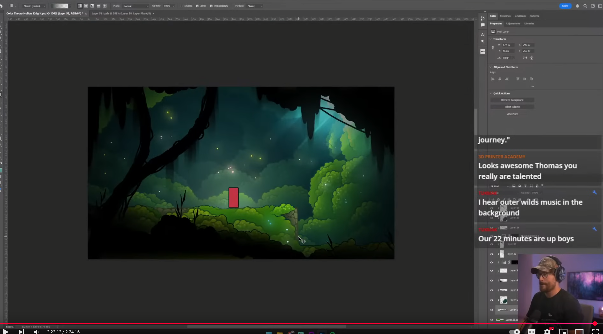603x334 pixels.
Task: Click the flip horizontal icon in Transform
Action: click(525, 58)
